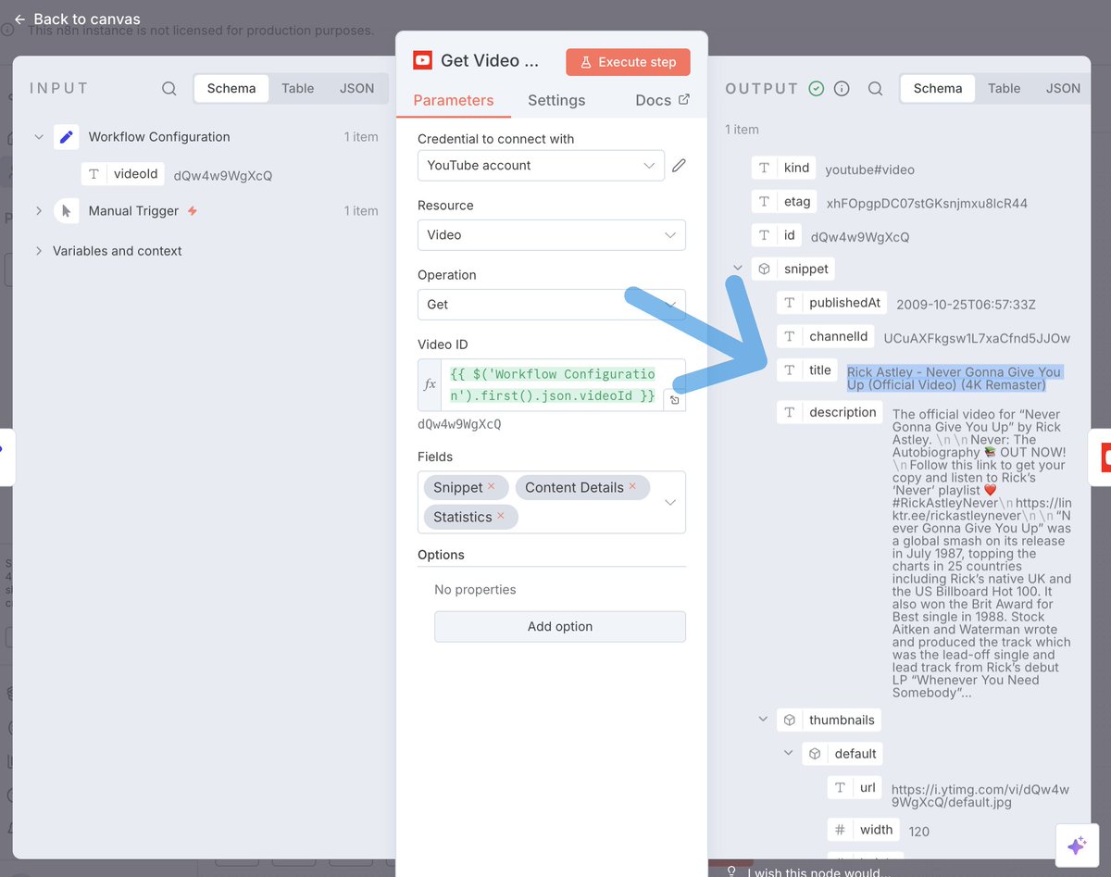Click Snippet field tag
The width and height of the screenshot is (1111, 877).
tap(466, 487)
